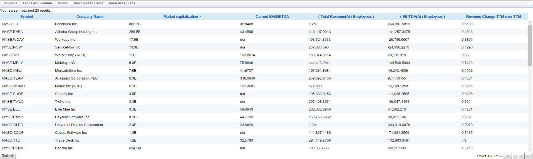The image size is (533, 159).
Task: Go to first page button <<
Action: (508, 156)
